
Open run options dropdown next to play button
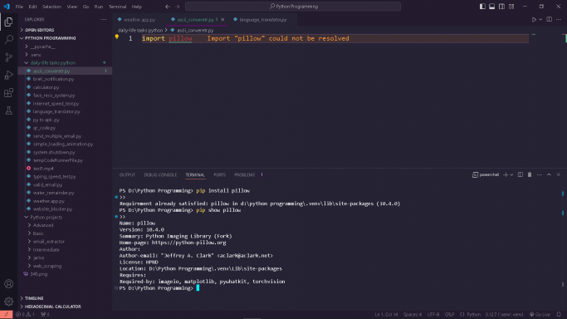540,20
